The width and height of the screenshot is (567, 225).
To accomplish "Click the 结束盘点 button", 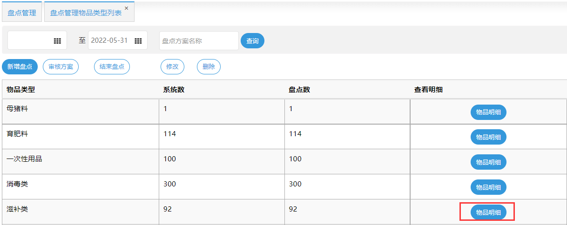I will pyautogui.click(x=112, y=66).
